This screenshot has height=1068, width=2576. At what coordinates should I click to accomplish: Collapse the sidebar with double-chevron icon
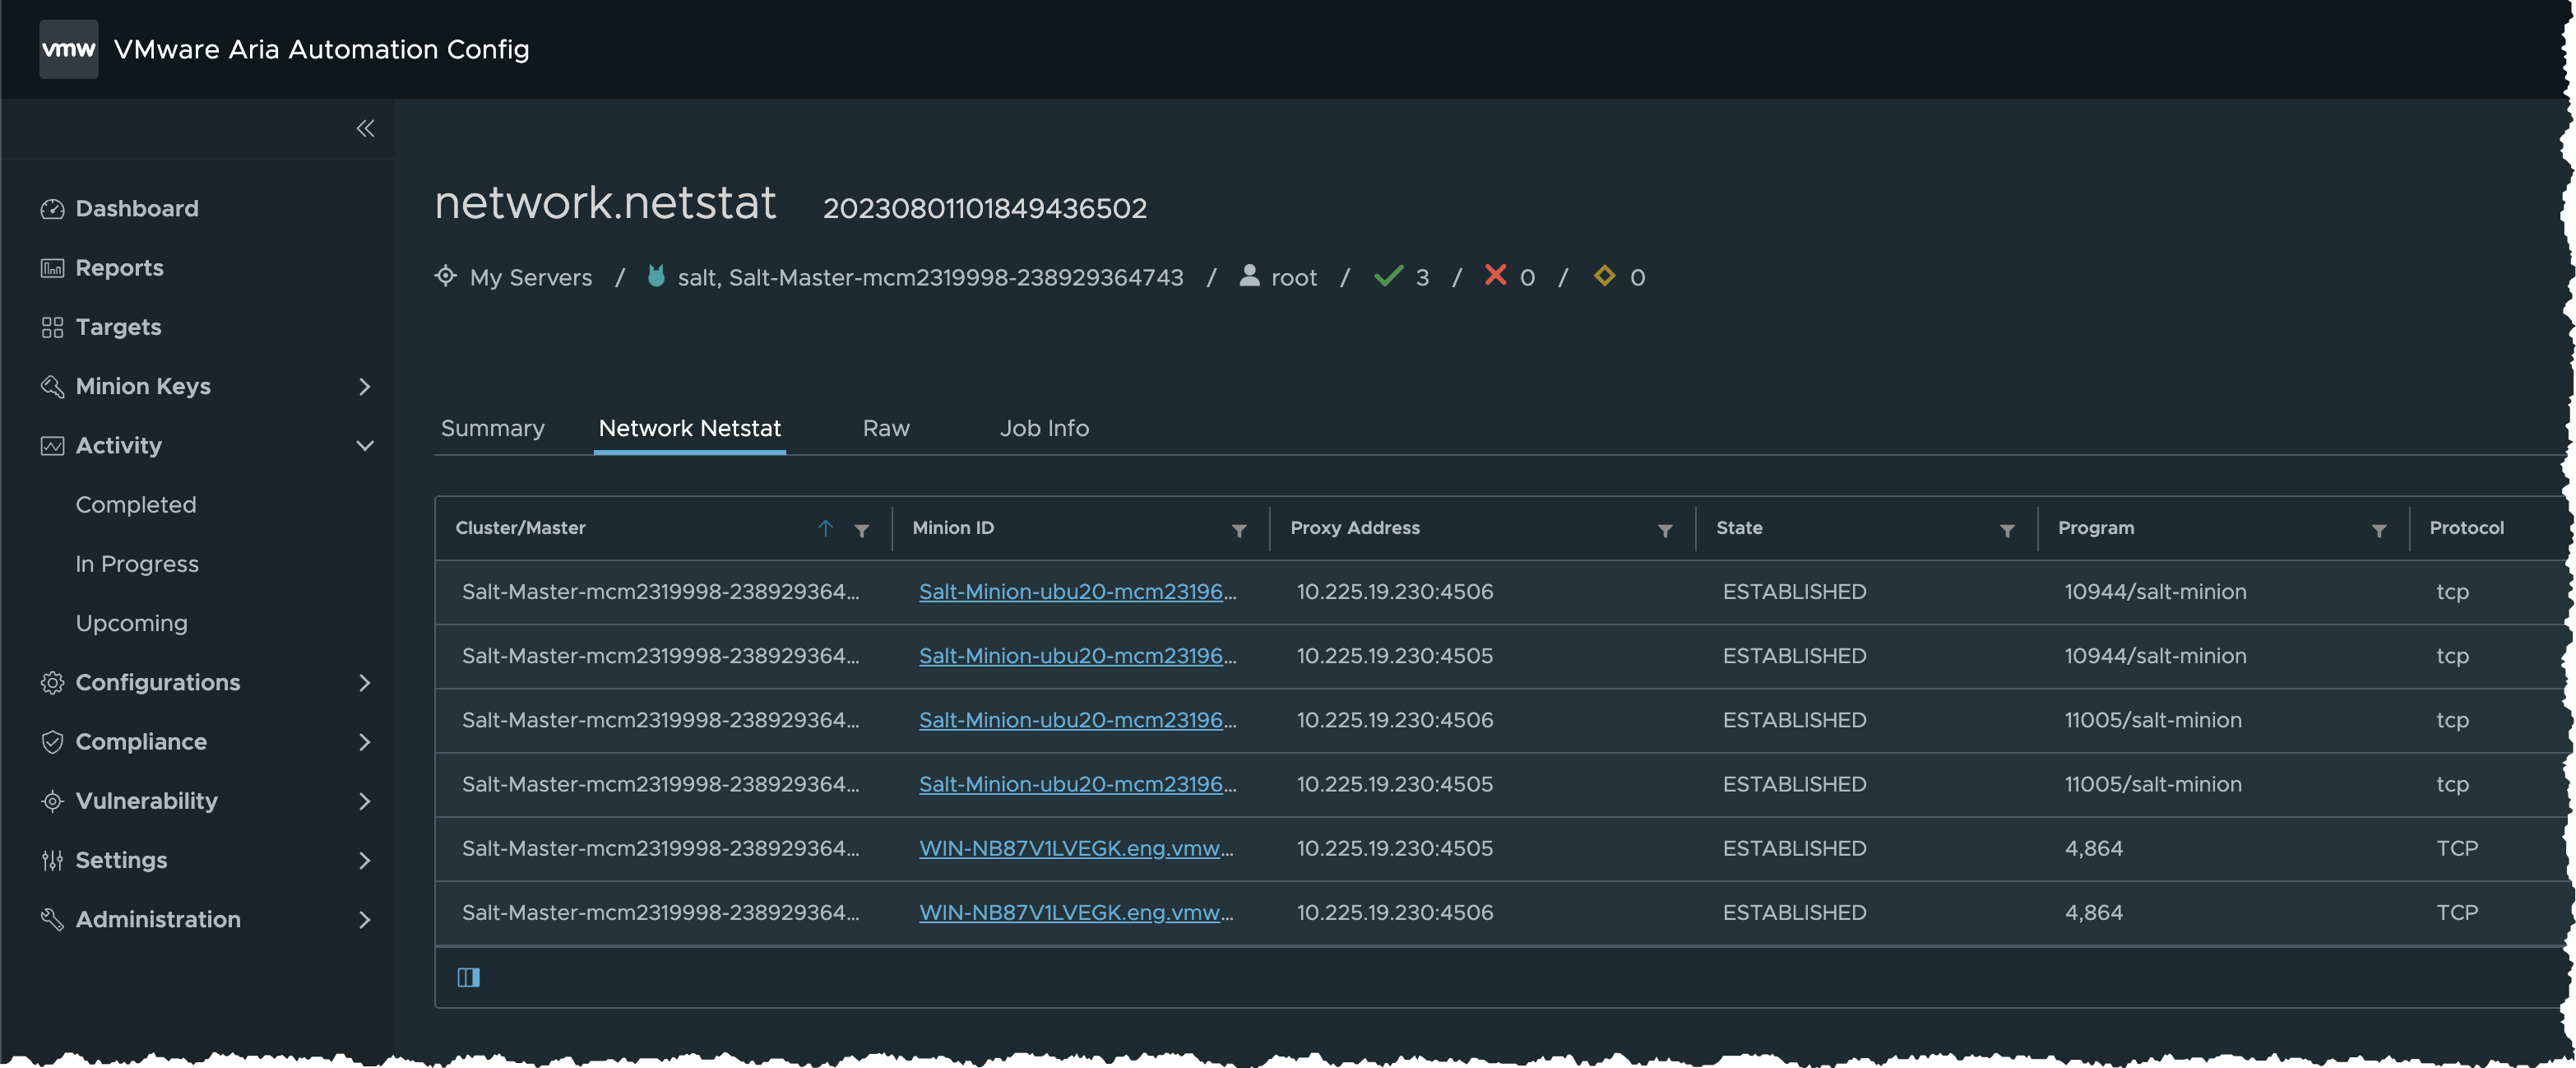click(x=365, y=128)
